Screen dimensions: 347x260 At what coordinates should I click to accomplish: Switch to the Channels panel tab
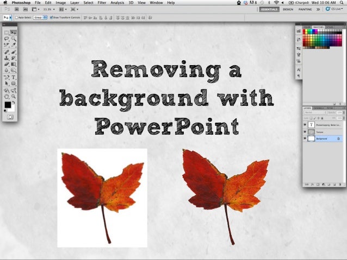tap(319, 108)
